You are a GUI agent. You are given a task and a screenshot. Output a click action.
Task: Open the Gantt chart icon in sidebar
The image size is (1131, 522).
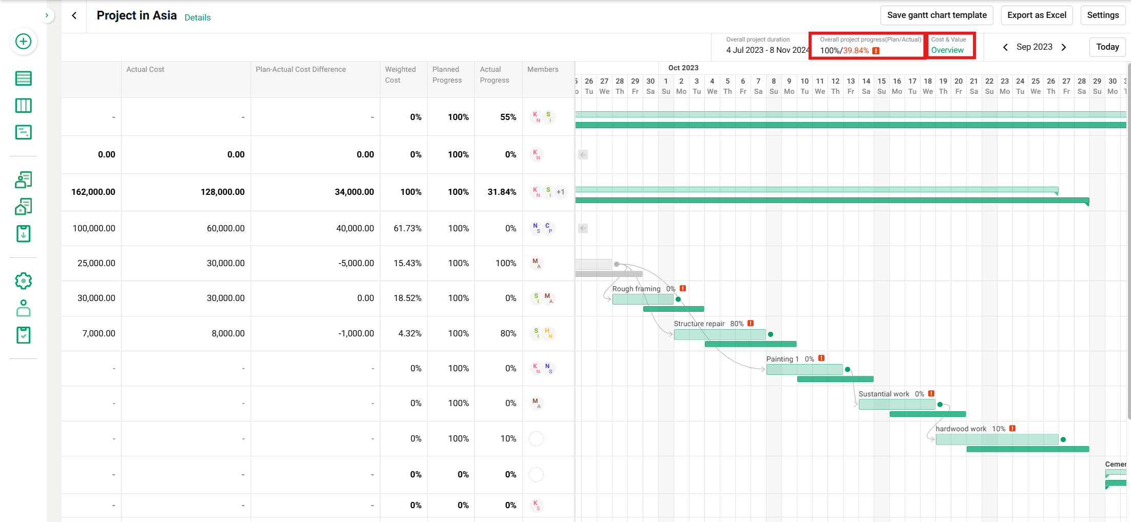click(x=24, y=132)
